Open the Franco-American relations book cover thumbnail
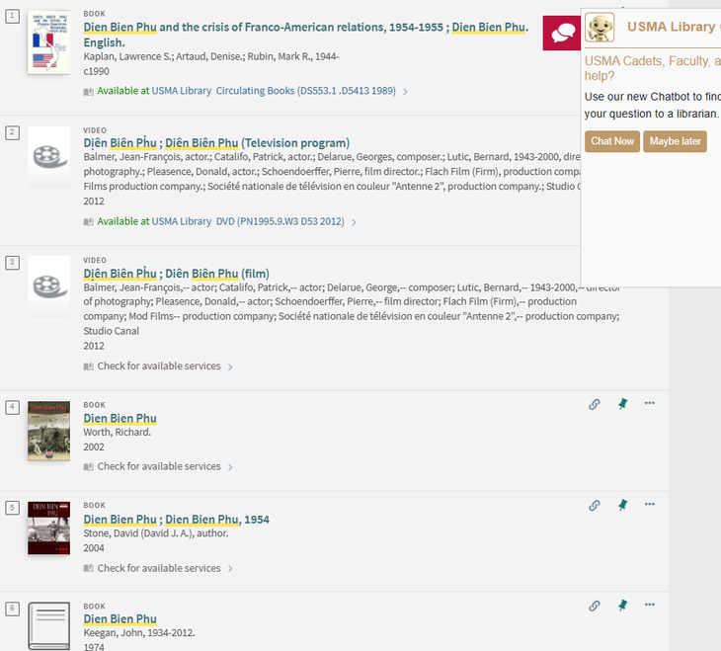 coord(48,42)
